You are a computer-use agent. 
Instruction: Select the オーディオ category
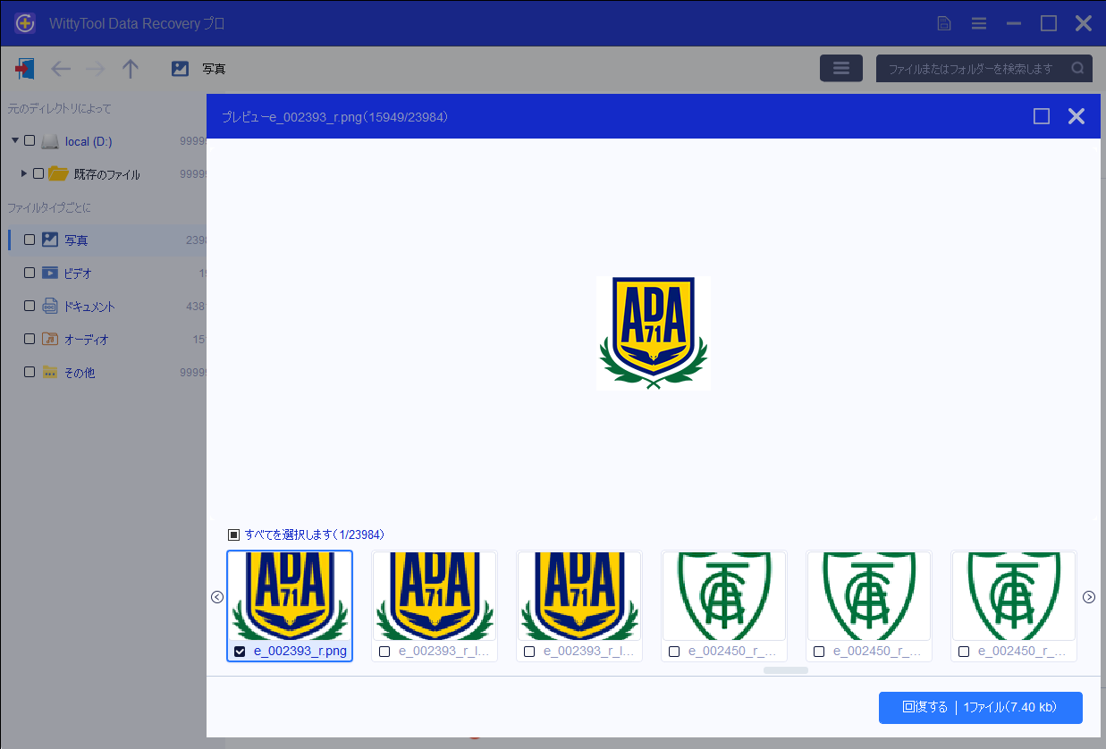coord(86,340)
